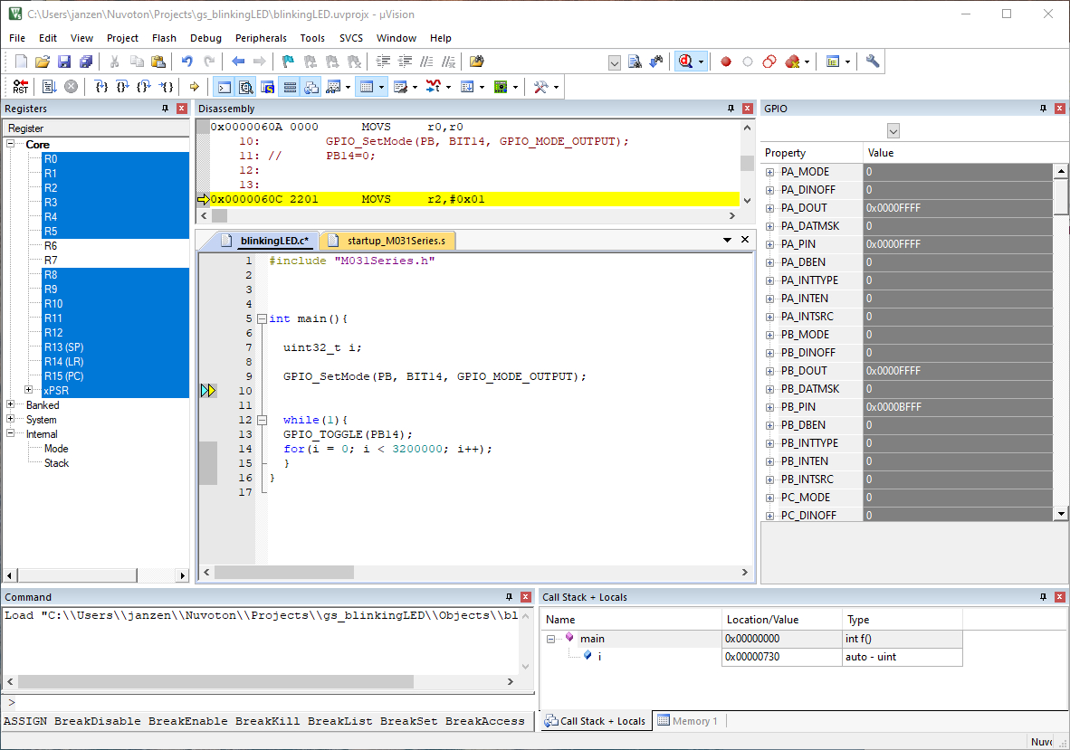Reset the CPU with the RST button
Screen dimensions: 1070x750
pos(20,86)
